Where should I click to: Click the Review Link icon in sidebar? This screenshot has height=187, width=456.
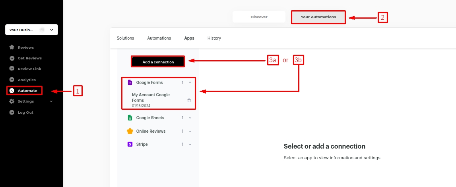[12, 69]
